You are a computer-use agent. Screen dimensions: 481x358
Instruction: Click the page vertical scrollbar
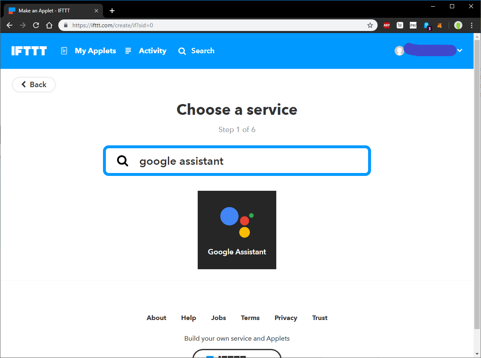click(x=477, y=185)
